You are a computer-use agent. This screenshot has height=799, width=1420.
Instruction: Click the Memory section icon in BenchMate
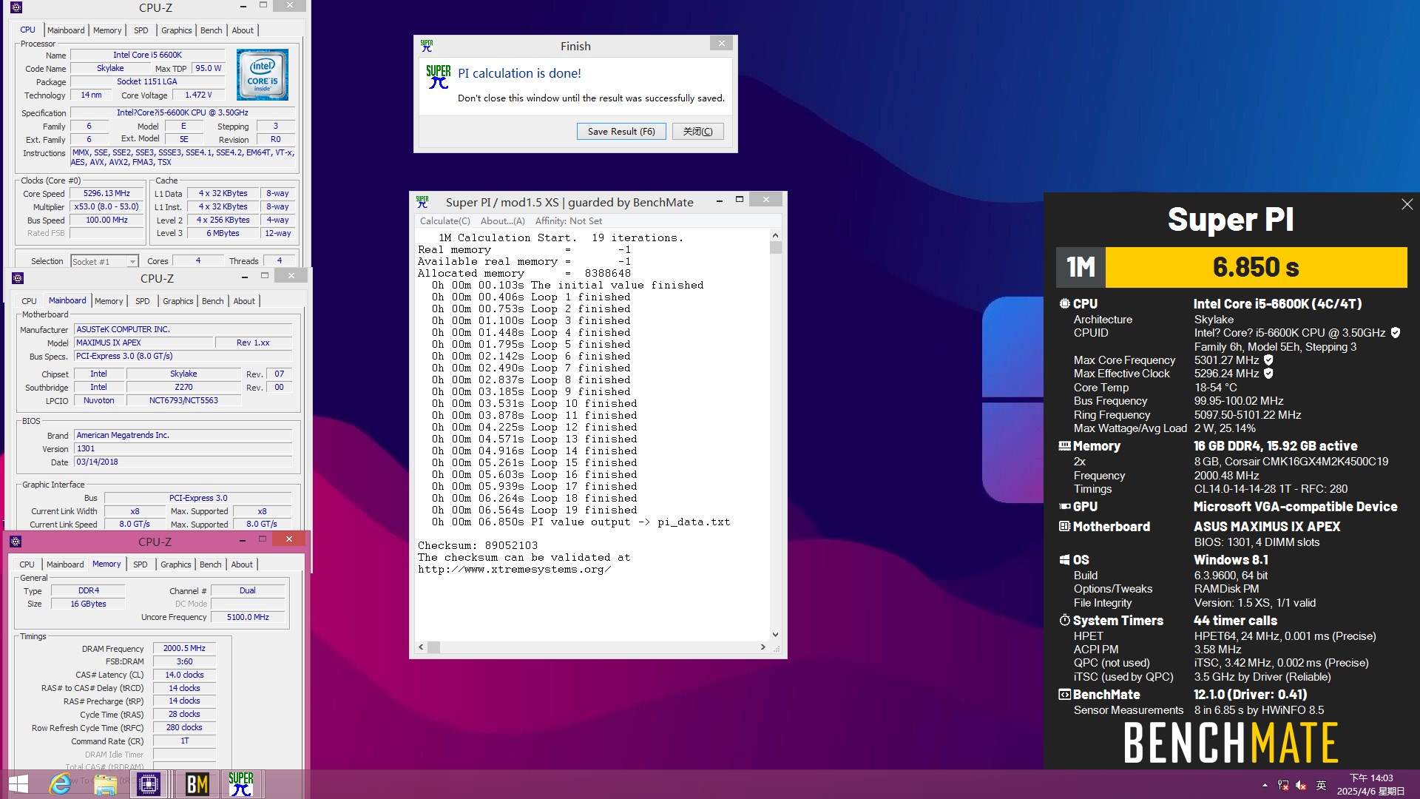(x=1065, y=446)
